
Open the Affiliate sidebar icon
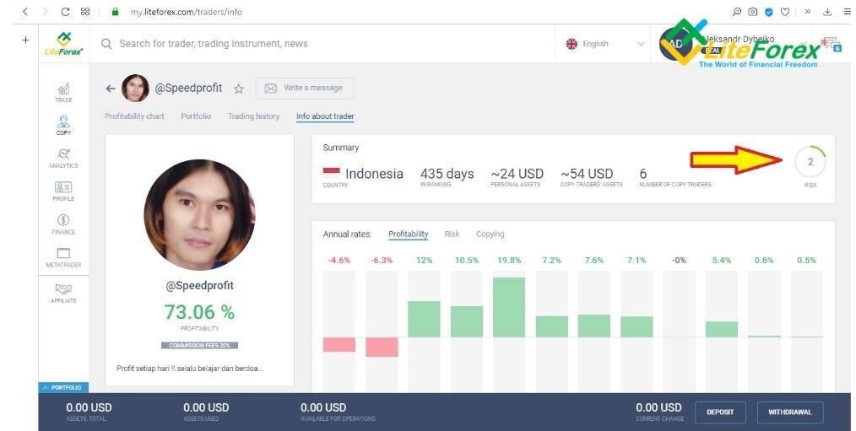[x=63, y=292]
